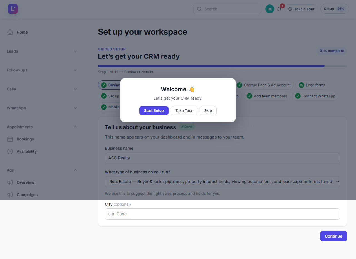
Task: Click the check icon on Add team members
Action: 249,96
